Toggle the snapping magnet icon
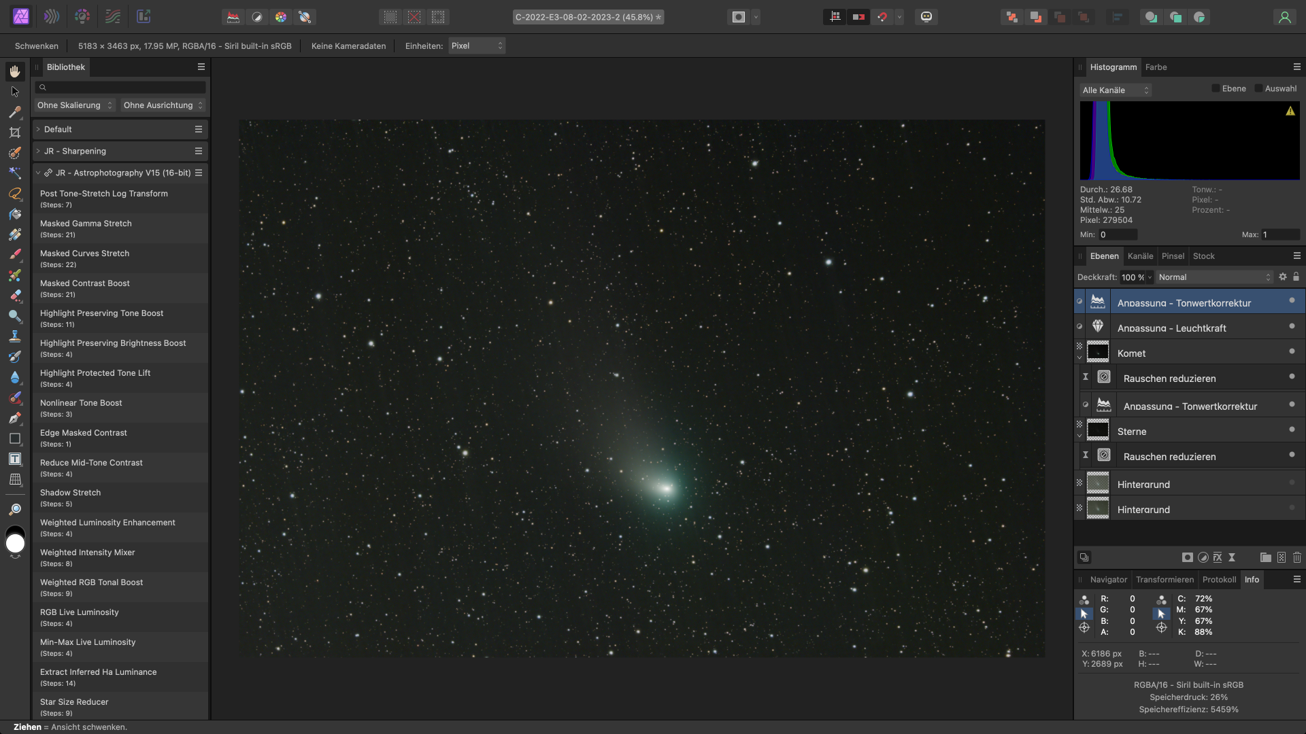 pos(882,17)
